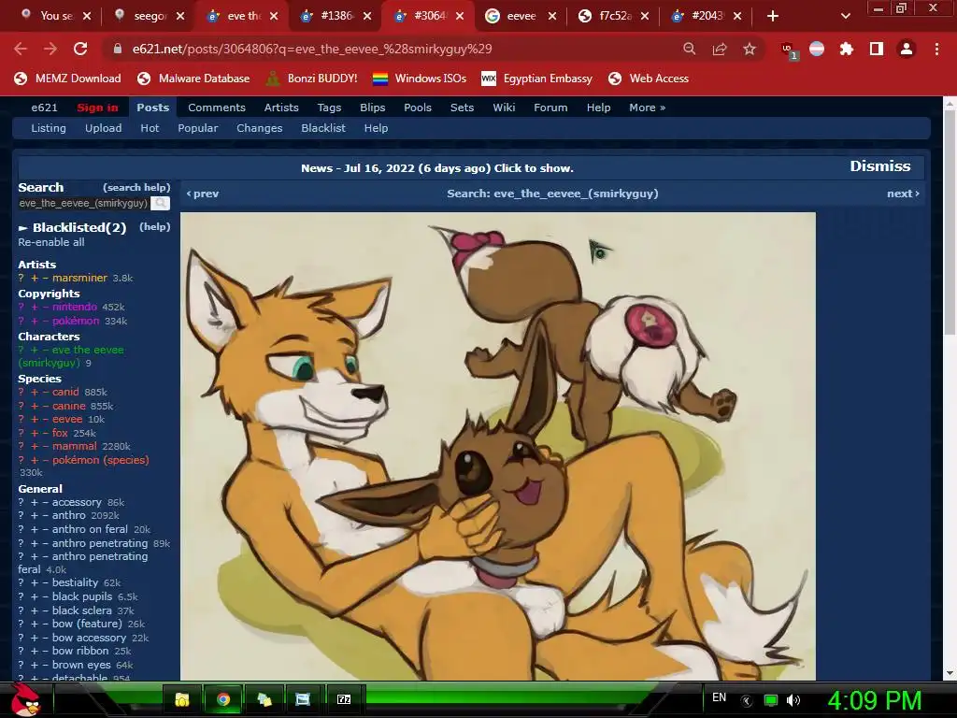Screen dimensions: 957x718
Task: Open the Egyptian Embassy bookmark
Action: coord(537,79)
